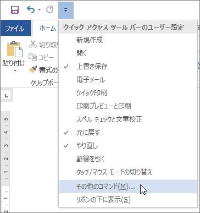Enable 電子メール in the menu
This screenshot has height=213, width=200.
pos(128,80)
